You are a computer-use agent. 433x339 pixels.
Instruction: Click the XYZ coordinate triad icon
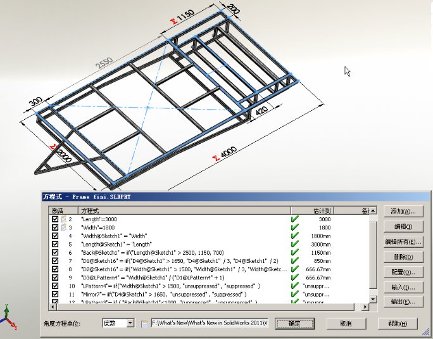point(8,318)
